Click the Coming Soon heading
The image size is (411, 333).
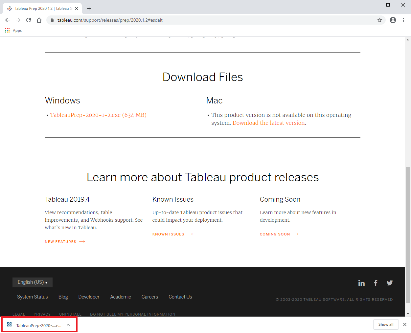coord(280,199)
